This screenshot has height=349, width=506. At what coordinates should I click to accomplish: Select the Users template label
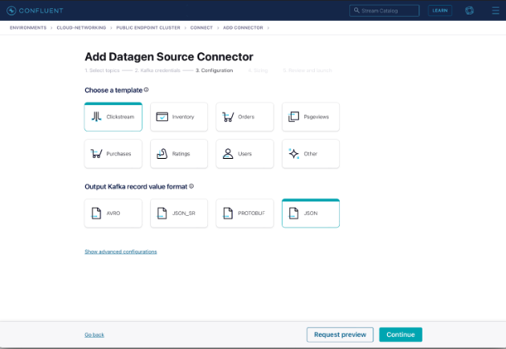pyautogui.click(x=245, y=154)
